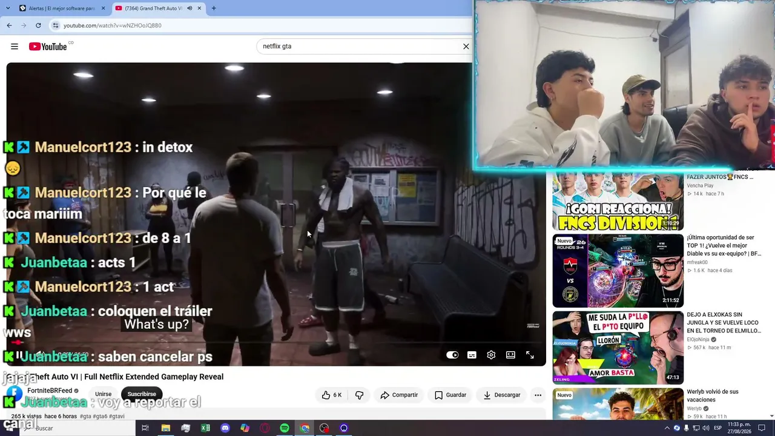The image size is (775, 436).
Task: Open Spotify from the taskbar
Action: coord(285,428)
